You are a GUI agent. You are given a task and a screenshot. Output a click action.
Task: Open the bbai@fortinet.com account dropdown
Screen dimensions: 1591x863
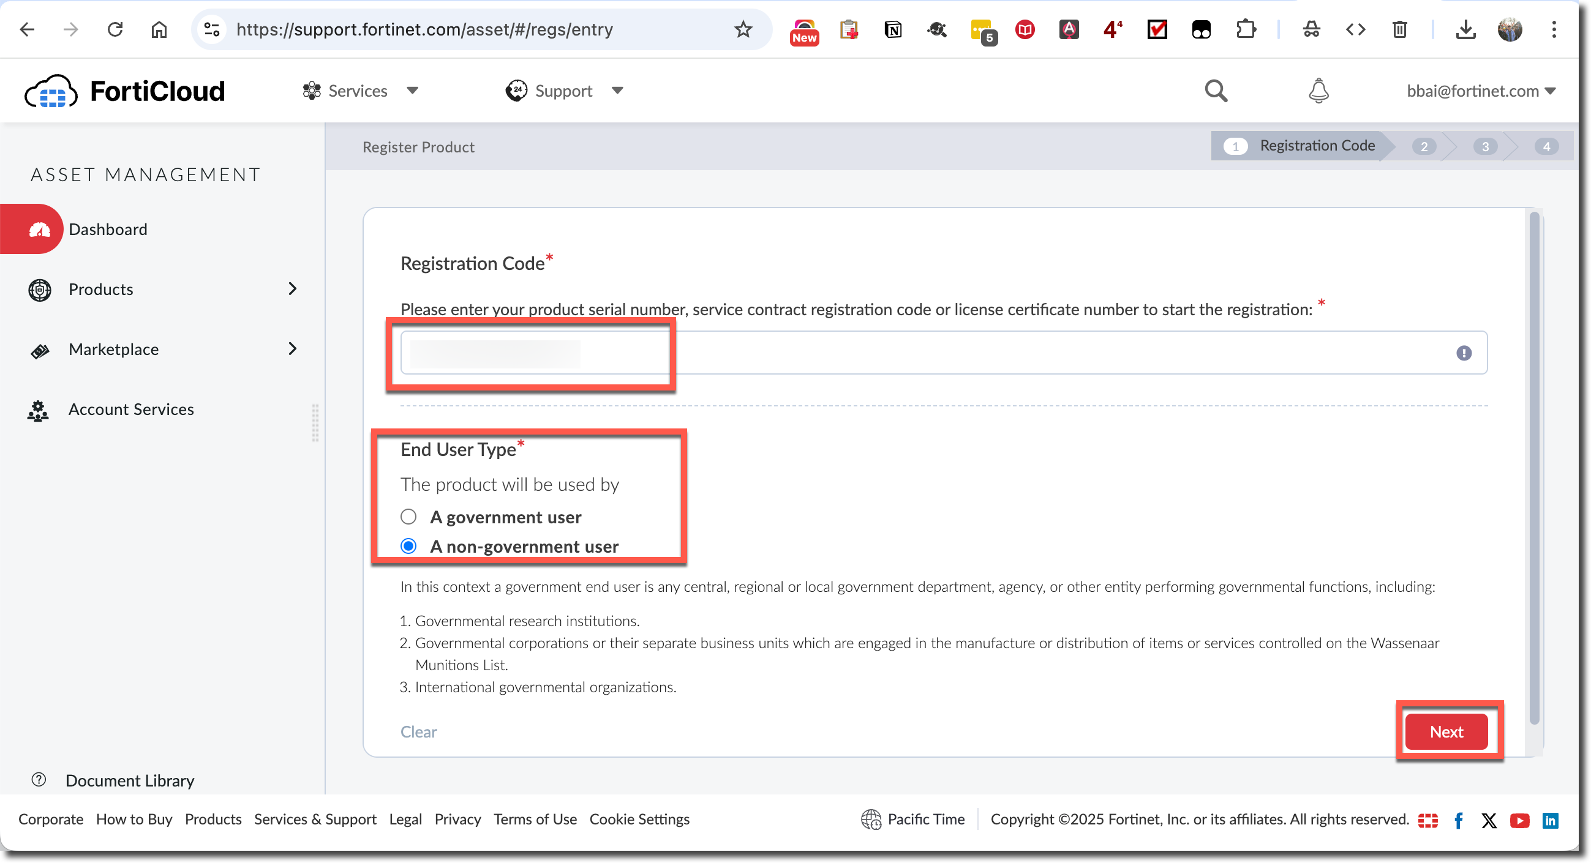click(x=1480, y=91)
